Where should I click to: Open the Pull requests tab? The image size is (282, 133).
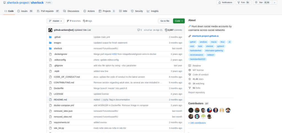pyautogui.click(x=48, y=11)
